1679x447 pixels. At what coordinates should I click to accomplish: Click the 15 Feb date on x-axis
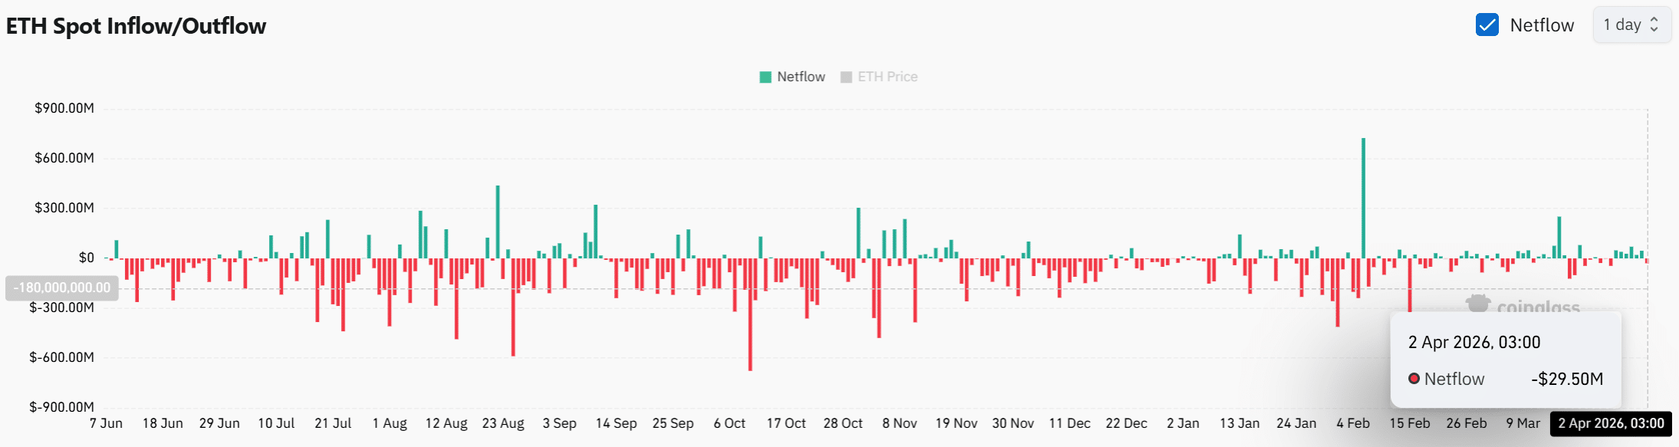pyautogui.click(x=1409, y=423)
